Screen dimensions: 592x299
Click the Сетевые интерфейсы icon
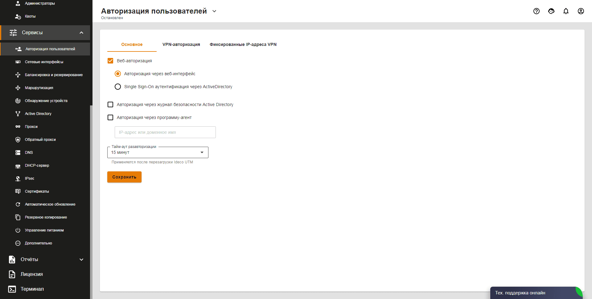[18, 62]
